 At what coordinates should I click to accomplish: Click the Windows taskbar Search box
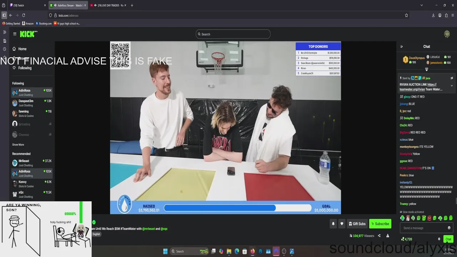coord(189,251)
